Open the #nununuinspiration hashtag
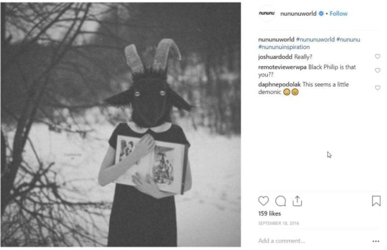Screen dimensions: 387x250 [x=284, y=47]
